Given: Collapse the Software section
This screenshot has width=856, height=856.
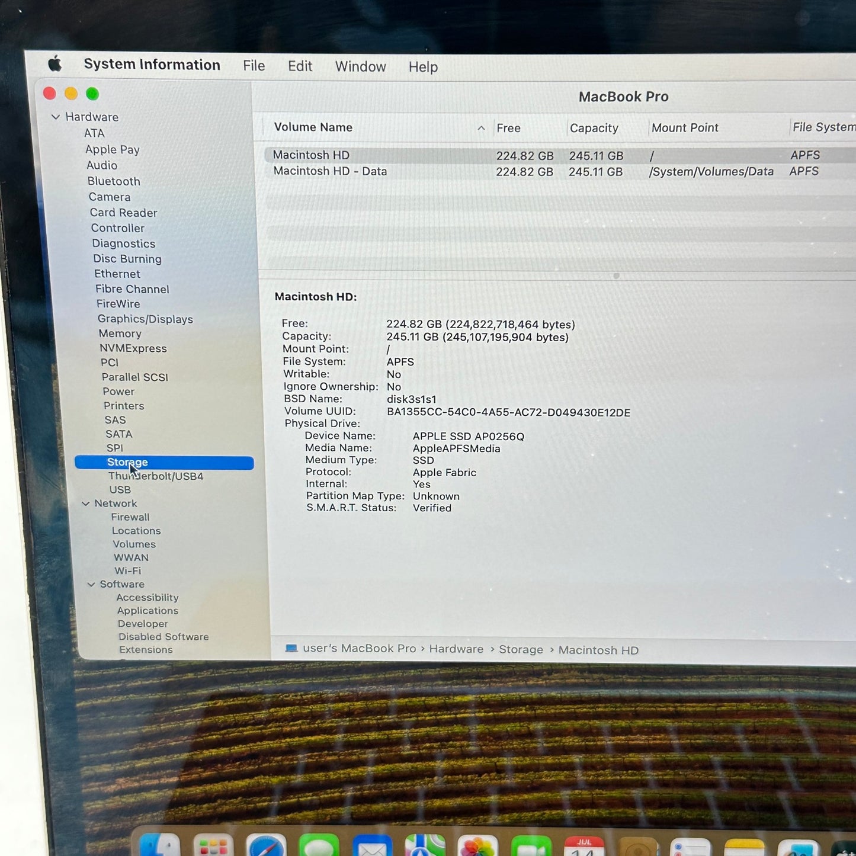Looking at the screenshot, I should [91, 584].
